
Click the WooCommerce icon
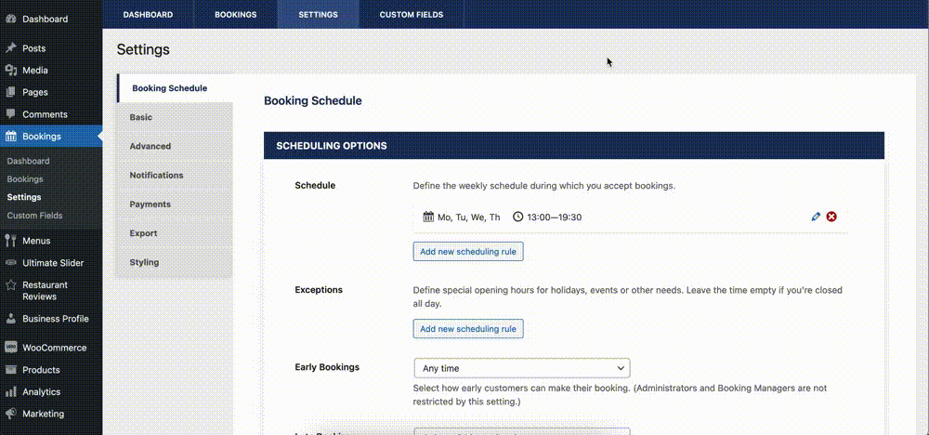(x=10, y=348)
